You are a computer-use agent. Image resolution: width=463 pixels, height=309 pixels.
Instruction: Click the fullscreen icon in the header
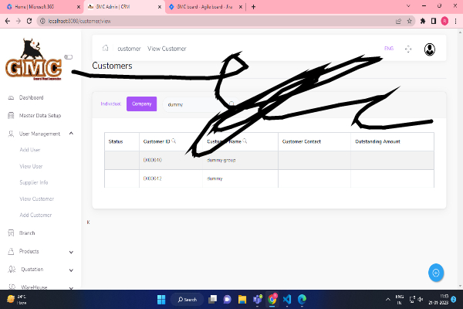coord(408,49)
